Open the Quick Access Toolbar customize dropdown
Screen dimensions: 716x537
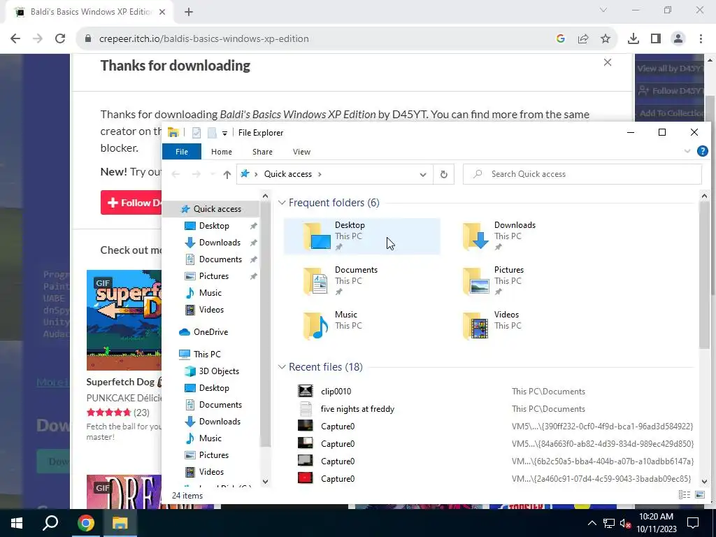coord(224,134)
